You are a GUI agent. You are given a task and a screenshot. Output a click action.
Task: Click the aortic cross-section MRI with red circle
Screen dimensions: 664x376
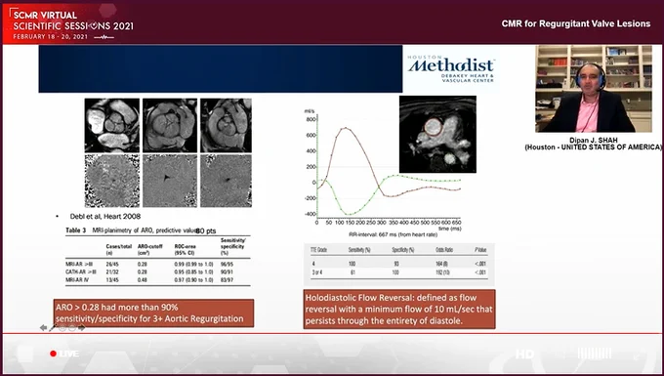[437, 134]
